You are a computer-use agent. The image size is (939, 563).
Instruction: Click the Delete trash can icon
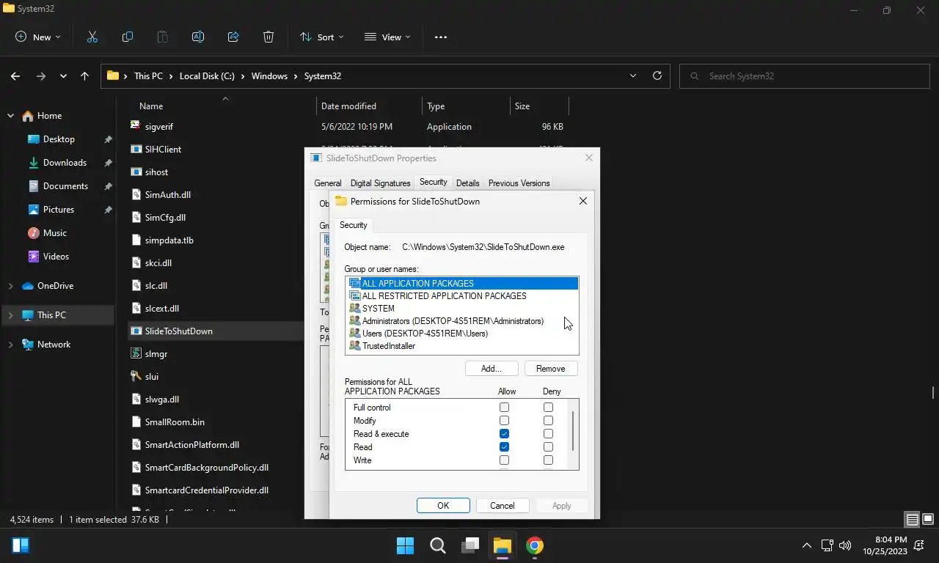(x=268, y=37)
